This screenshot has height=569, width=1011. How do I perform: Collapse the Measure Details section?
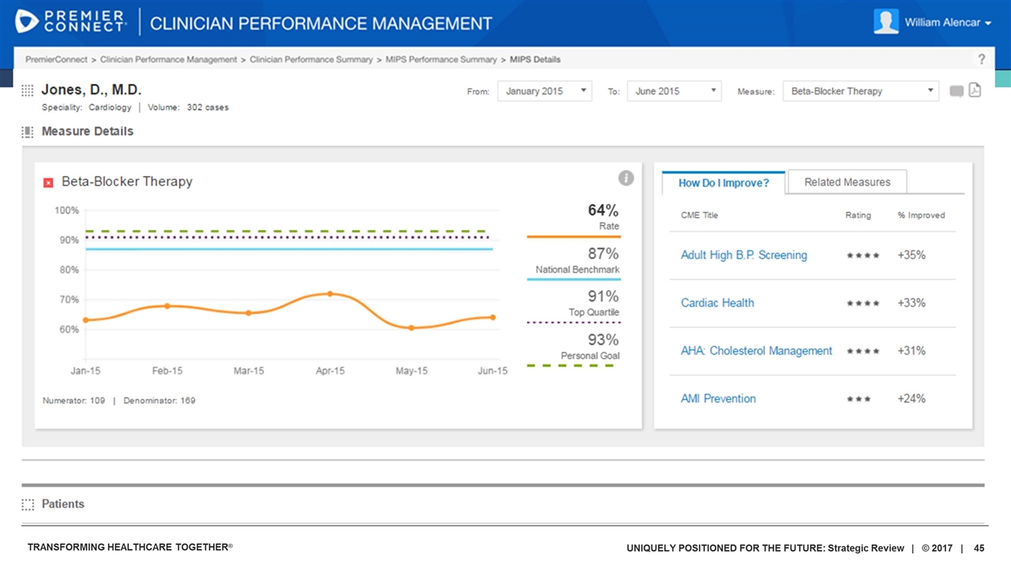[x=88, y=131]
